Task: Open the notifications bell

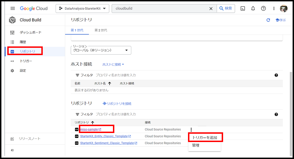Action: pos(253,8)
